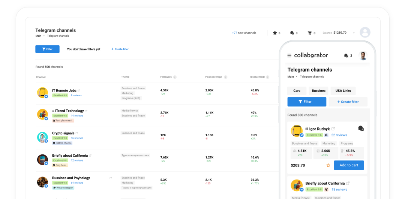Screen dimensions: 405x199
Task: Click Crypto signals channel avatar
Action: click(42, 137)
